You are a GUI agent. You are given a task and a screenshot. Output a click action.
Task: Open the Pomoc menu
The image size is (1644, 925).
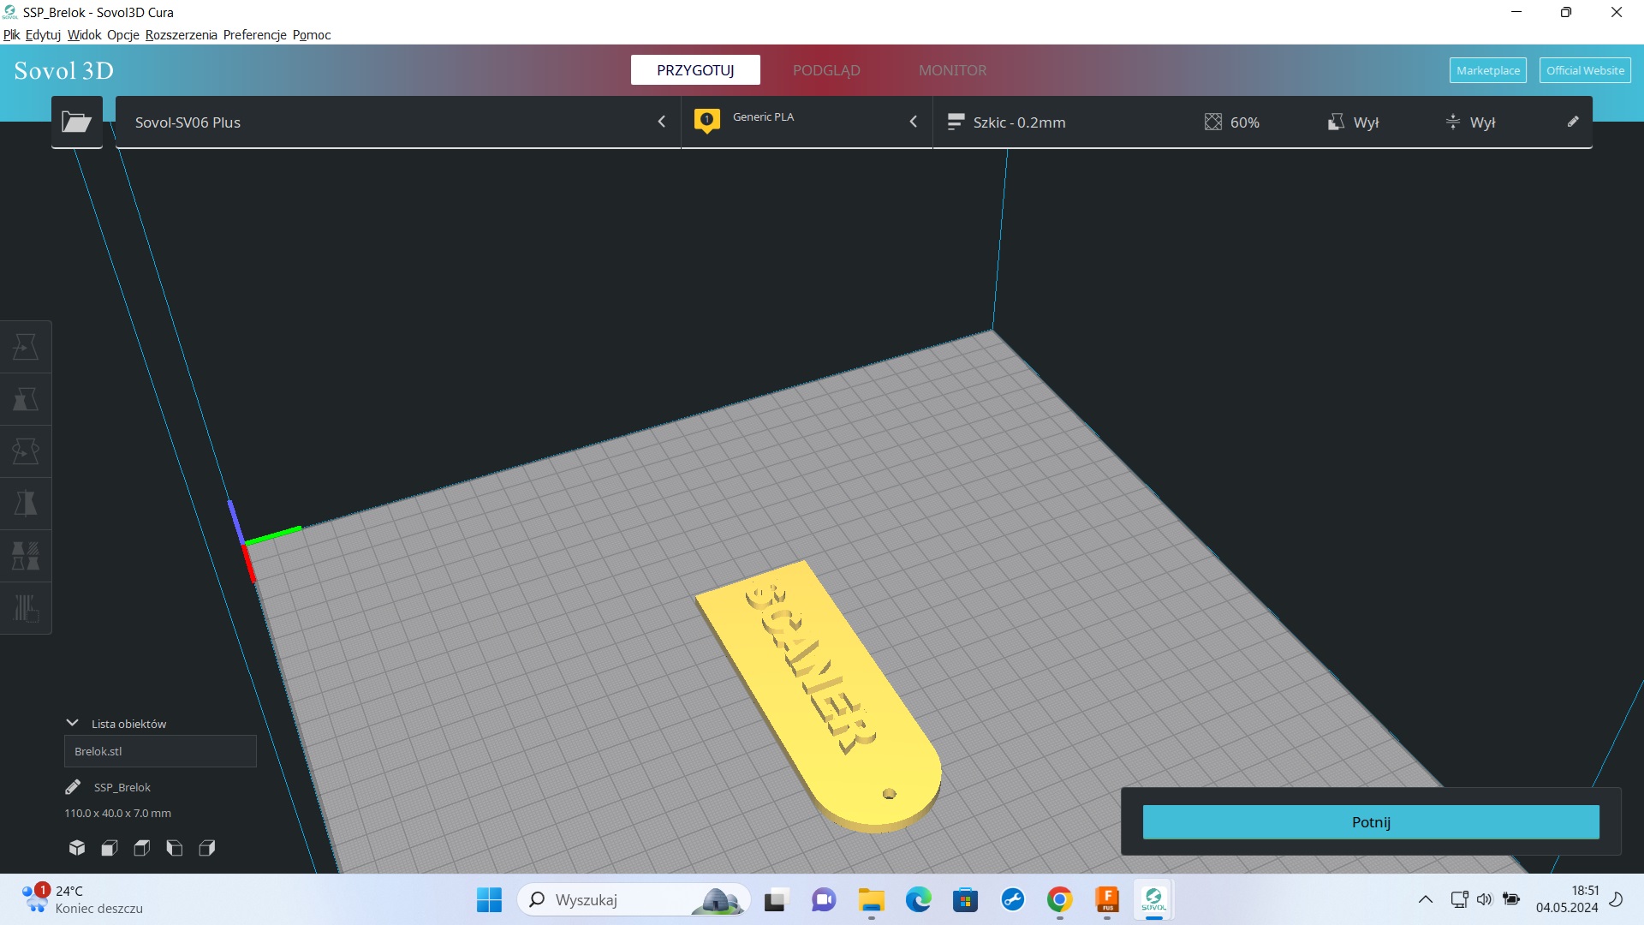[312, 35]
